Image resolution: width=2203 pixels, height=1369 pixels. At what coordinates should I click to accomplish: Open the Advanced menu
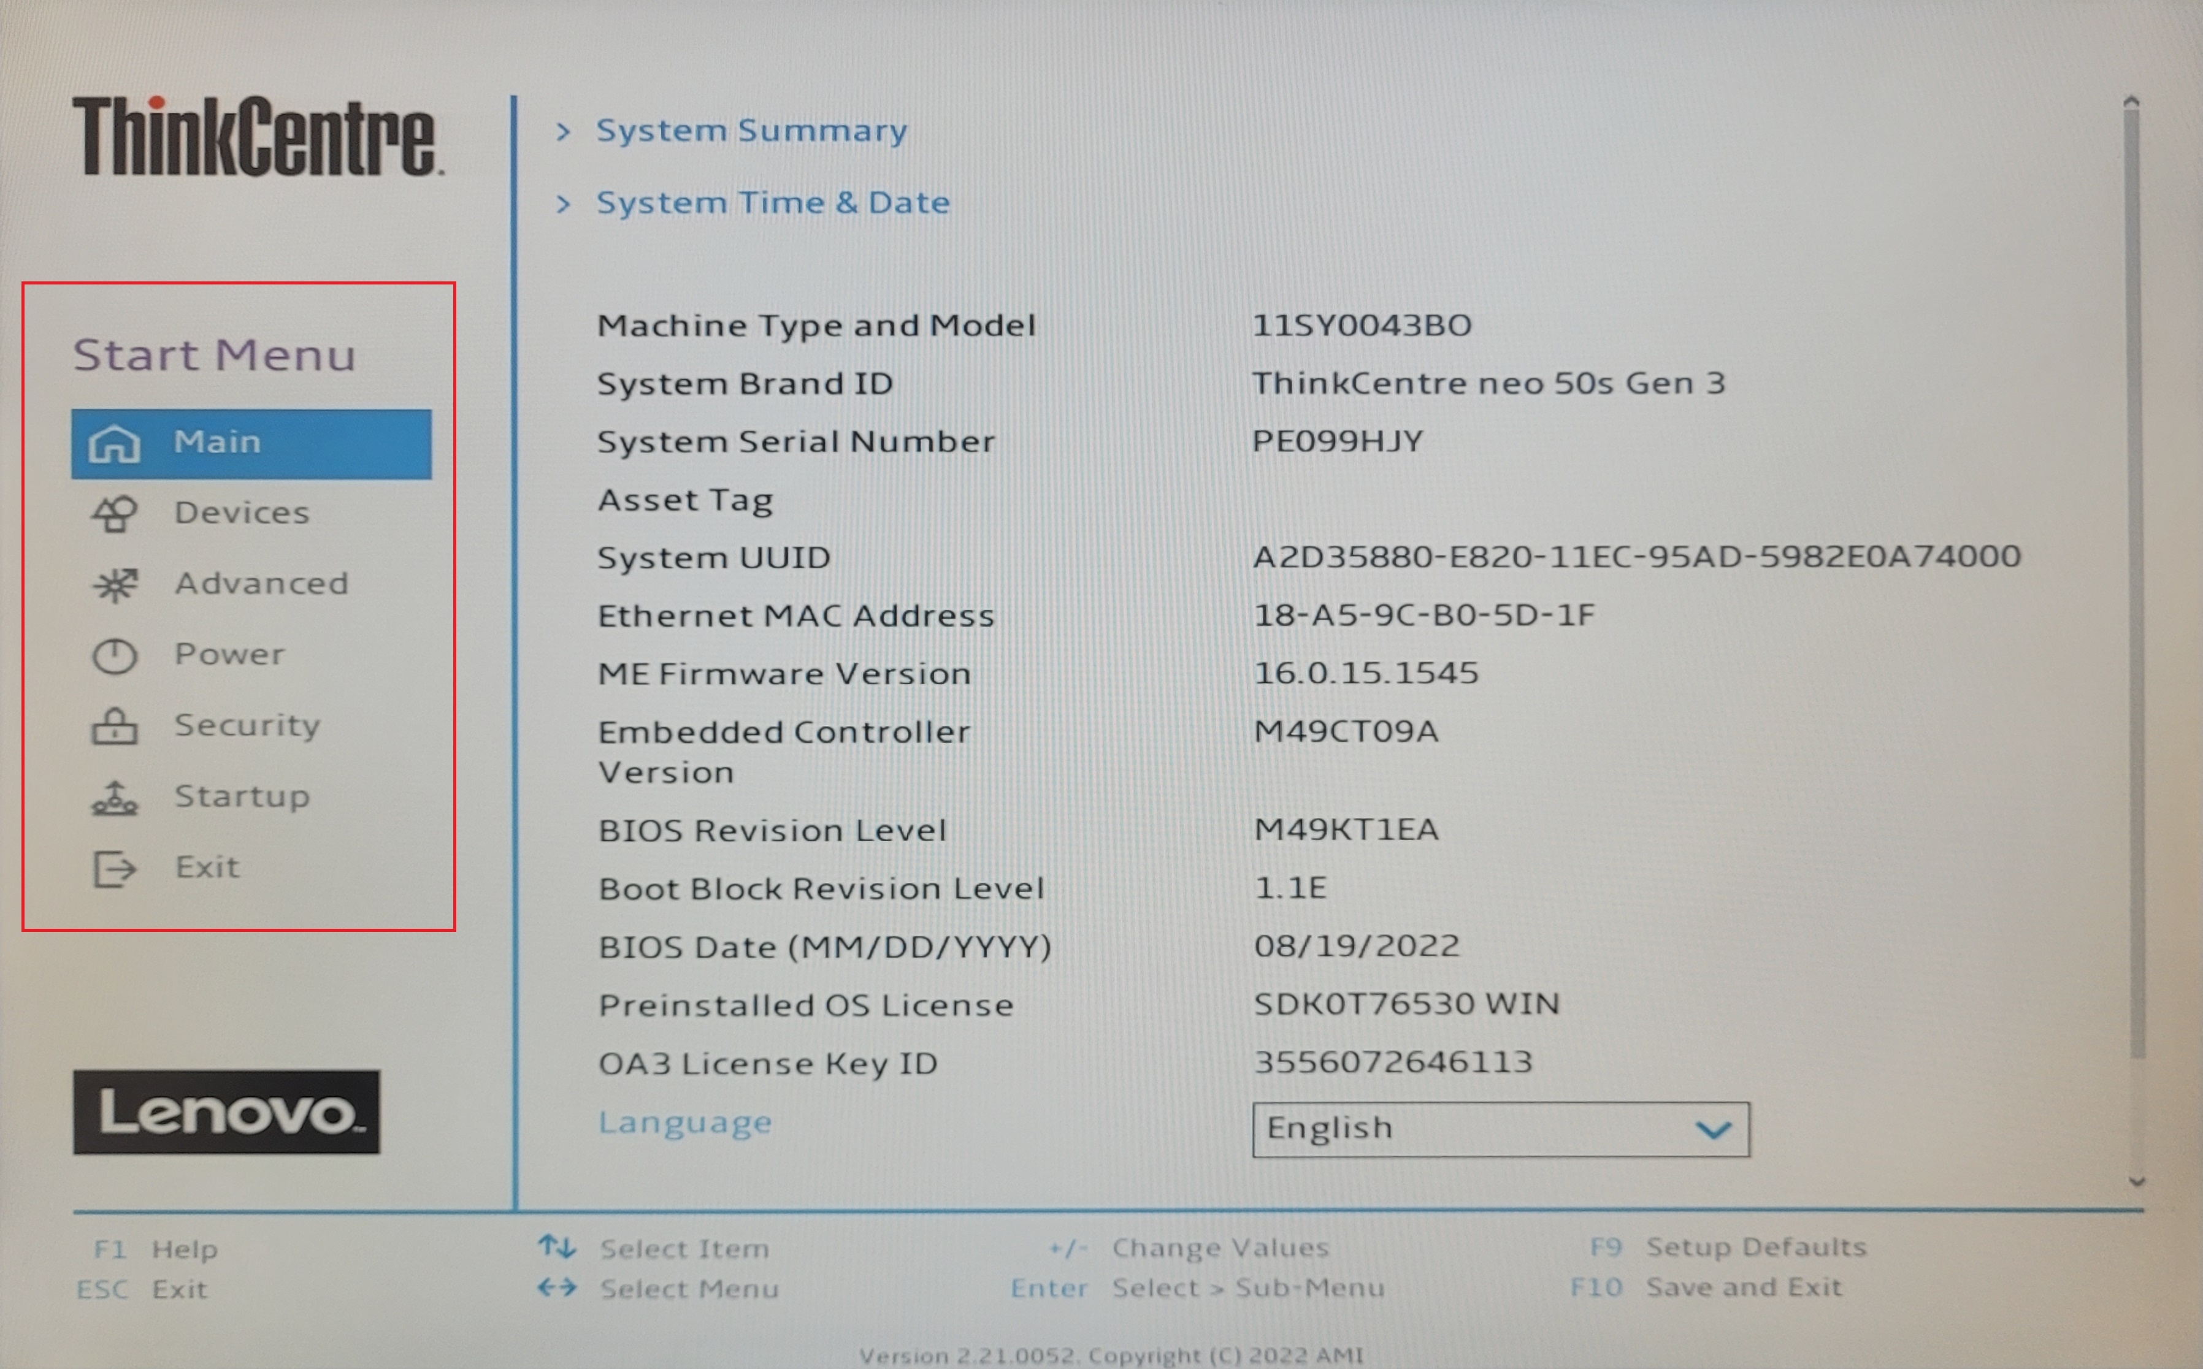pyautogui.click(x=261, y=584)
